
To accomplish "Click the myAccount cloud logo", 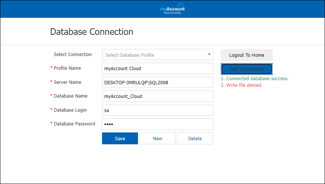I will click(x=172, y=9).
